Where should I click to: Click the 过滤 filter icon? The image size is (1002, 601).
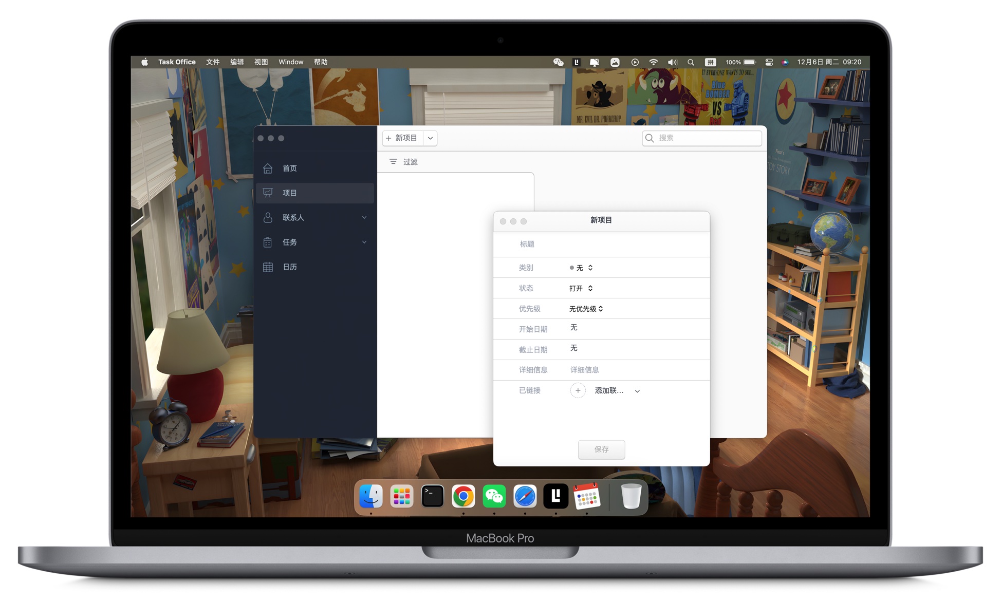coord(393,162)
